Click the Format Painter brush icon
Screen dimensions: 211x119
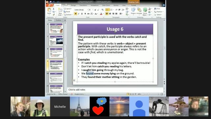click(x=54, y=15)
